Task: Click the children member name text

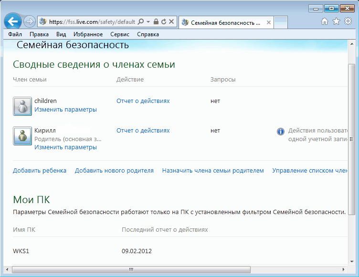Action: coord(45,101)
